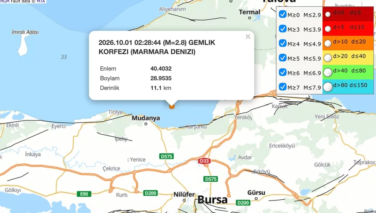Viewport: 376px width, 213px height.
Task: Click the red O33 highway shield
Action: point(204,161)
